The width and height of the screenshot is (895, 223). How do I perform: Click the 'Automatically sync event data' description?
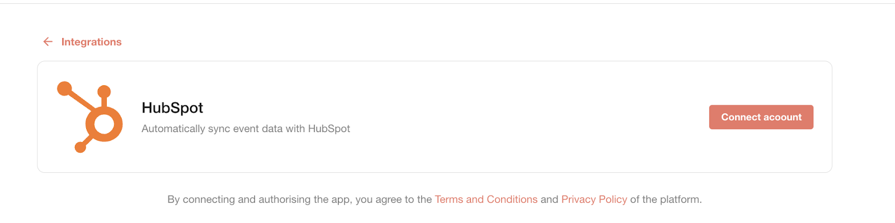(x=246, y=129)
